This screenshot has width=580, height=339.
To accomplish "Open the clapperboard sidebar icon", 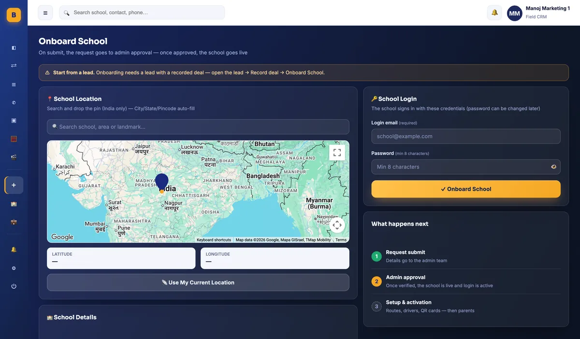I will click(14, 157).
